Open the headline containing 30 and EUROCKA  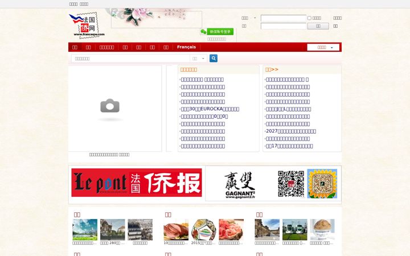[210, 109]
